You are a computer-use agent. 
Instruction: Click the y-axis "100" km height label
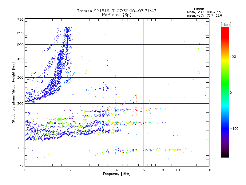pyautogui.click(x=20, y=148)
